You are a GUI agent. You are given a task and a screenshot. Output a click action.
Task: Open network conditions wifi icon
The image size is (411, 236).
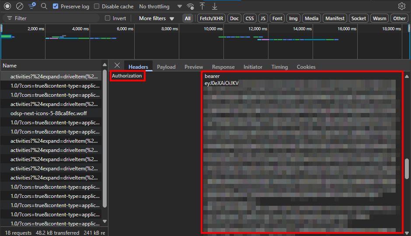click(190, 6)
